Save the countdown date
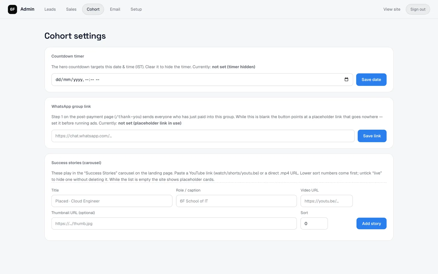This screenshot has width=438, height=274. point(371,79)
